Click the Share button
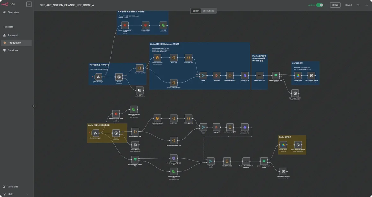Image resolution: width=372 pixels, height=197 pixels. tap(335, 5)
